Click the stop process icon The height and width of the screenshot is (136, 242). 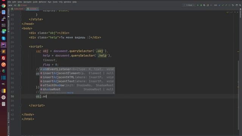211,5
